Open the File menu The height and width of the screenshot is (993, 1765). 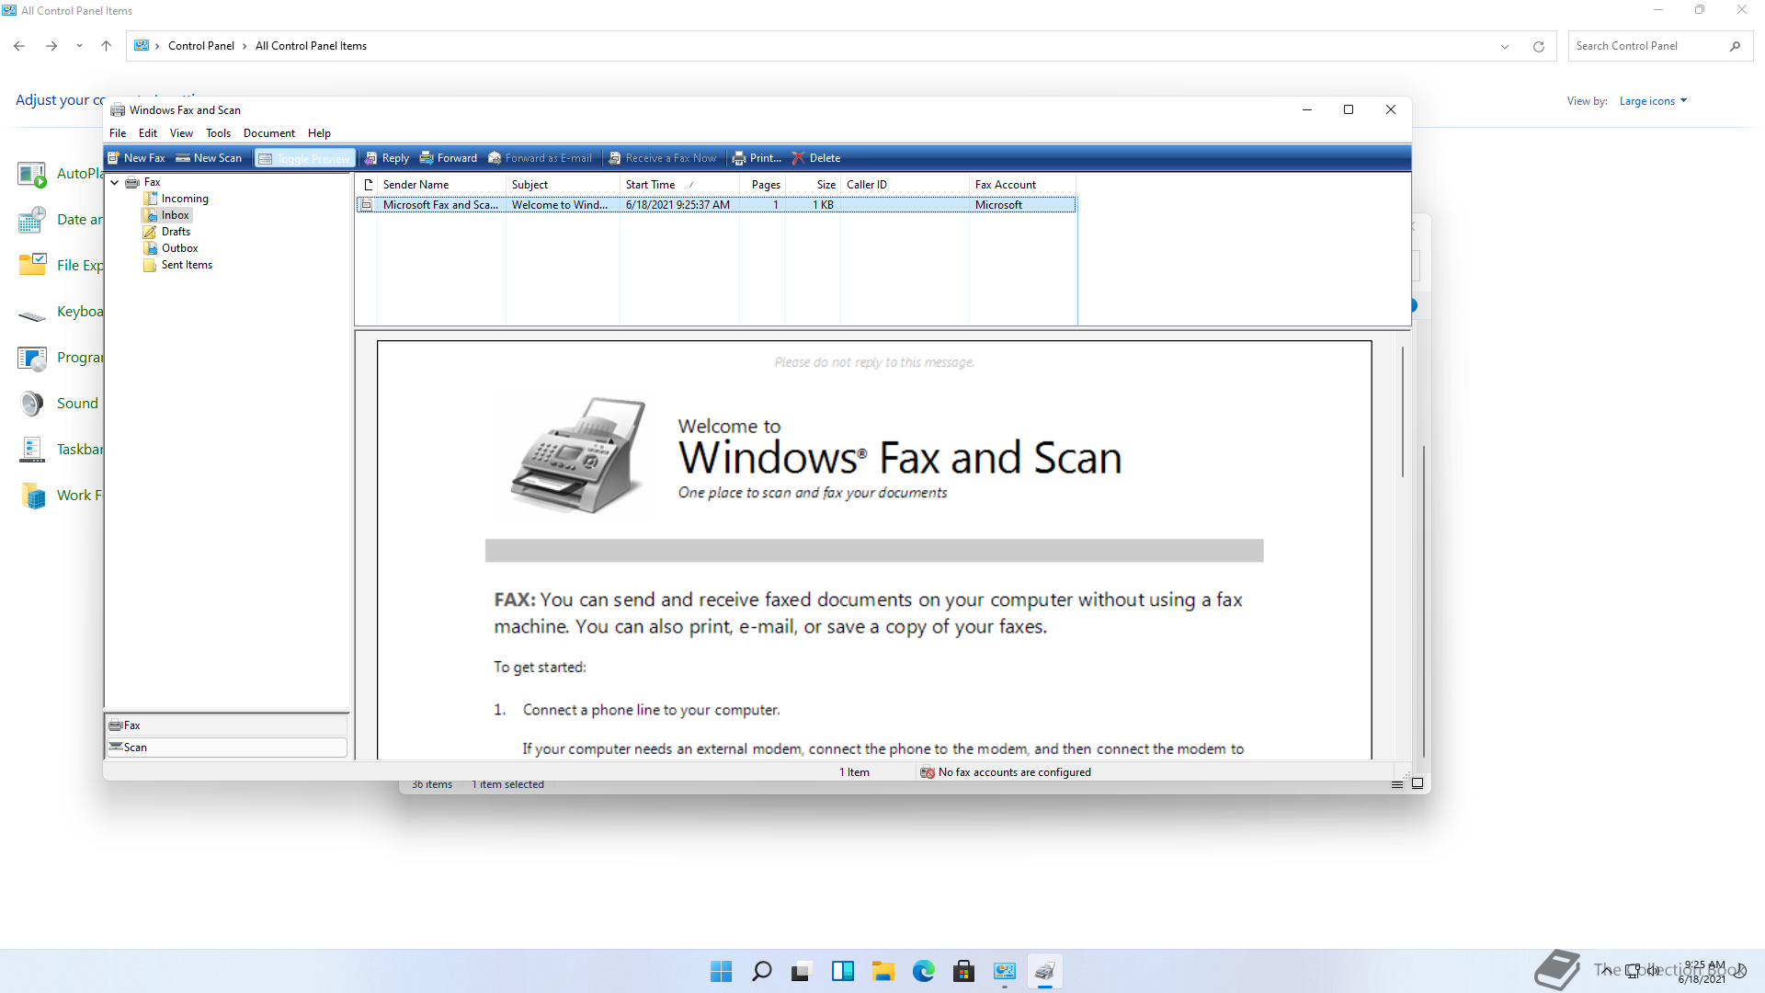coord(118,133)
